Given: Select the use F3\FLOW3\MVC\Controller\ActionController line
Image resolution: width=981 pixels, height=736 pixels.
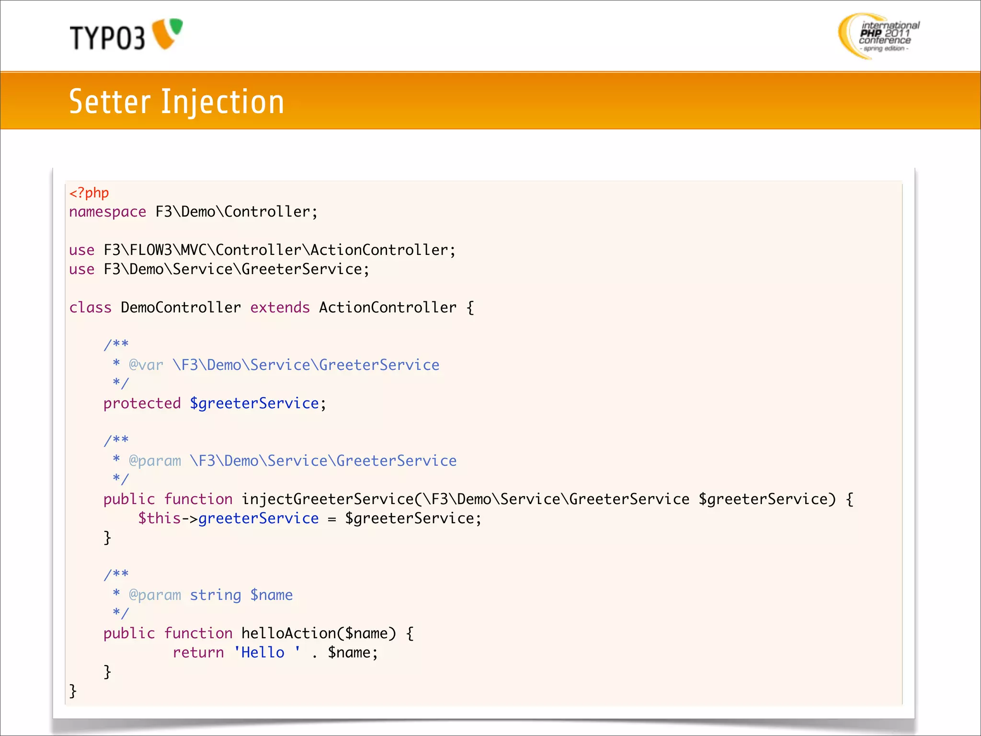Looking at the screenshot, I should [x=262, y=250].
